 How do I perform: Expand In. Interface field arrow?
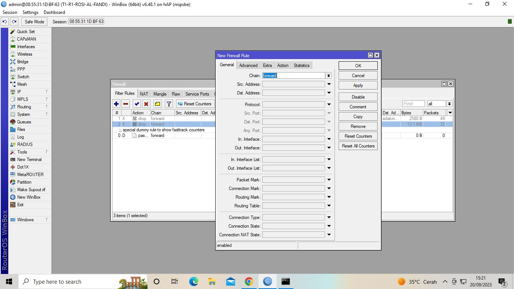click(329, 139)
